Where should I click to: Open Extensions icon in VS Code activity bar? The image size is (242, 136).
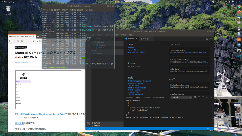point(88,66)
